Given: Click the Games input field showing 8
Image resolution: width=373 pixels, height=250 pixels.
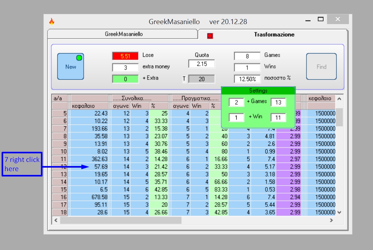Looking at the screenshot, I should coord(247,56).
